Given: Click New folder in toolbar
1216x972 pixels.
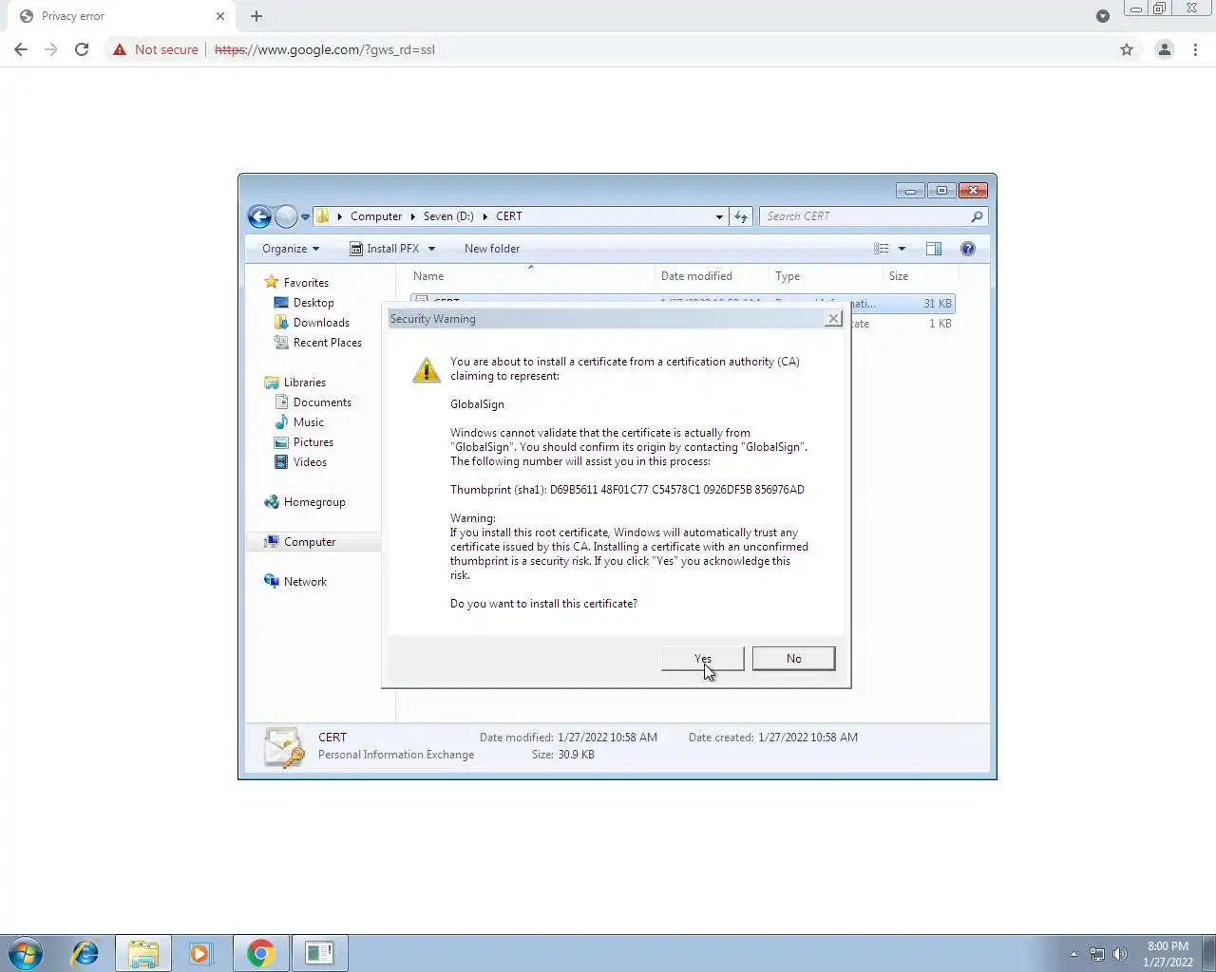Looking at the screenshot, I should [492, 249].
